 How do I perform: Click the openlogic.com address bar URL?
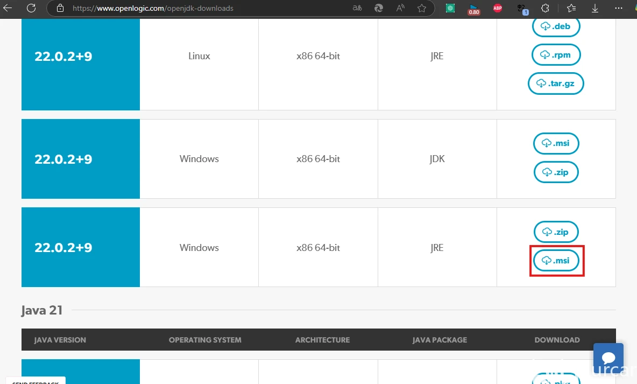coord(153,8)
